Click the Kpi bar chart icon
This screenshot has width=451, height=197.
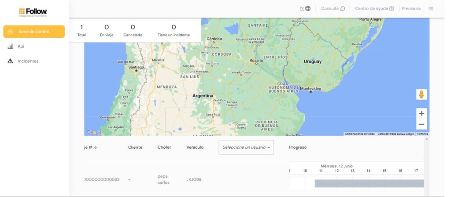pyautogui.click(x=10, y=46)
